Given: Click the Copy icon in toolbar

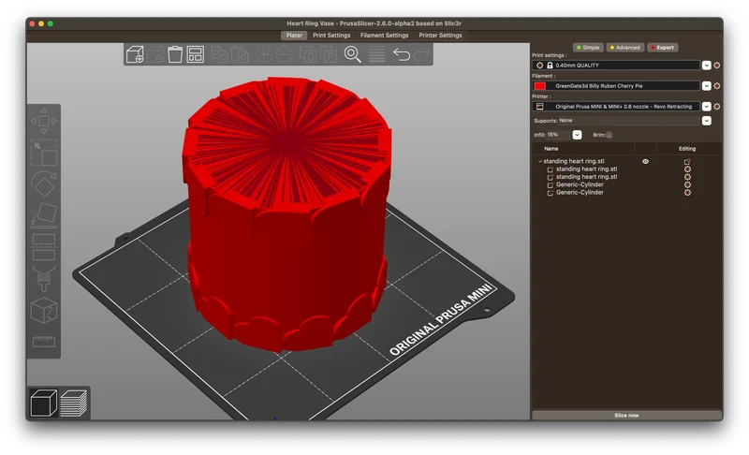Looking at the screenshot, I should pos(220,54).
